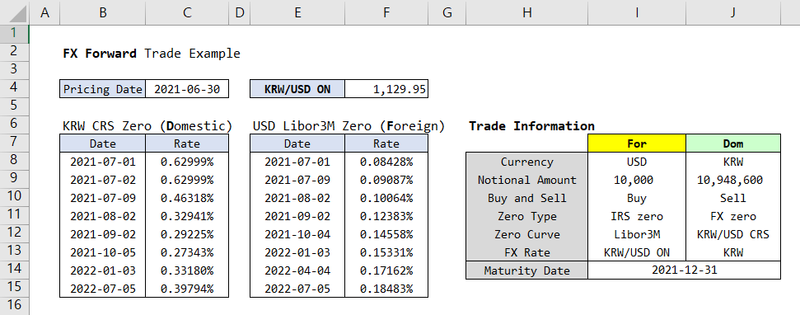Click the KRW/USD ON rate value 1,129.95

point(386,89)
